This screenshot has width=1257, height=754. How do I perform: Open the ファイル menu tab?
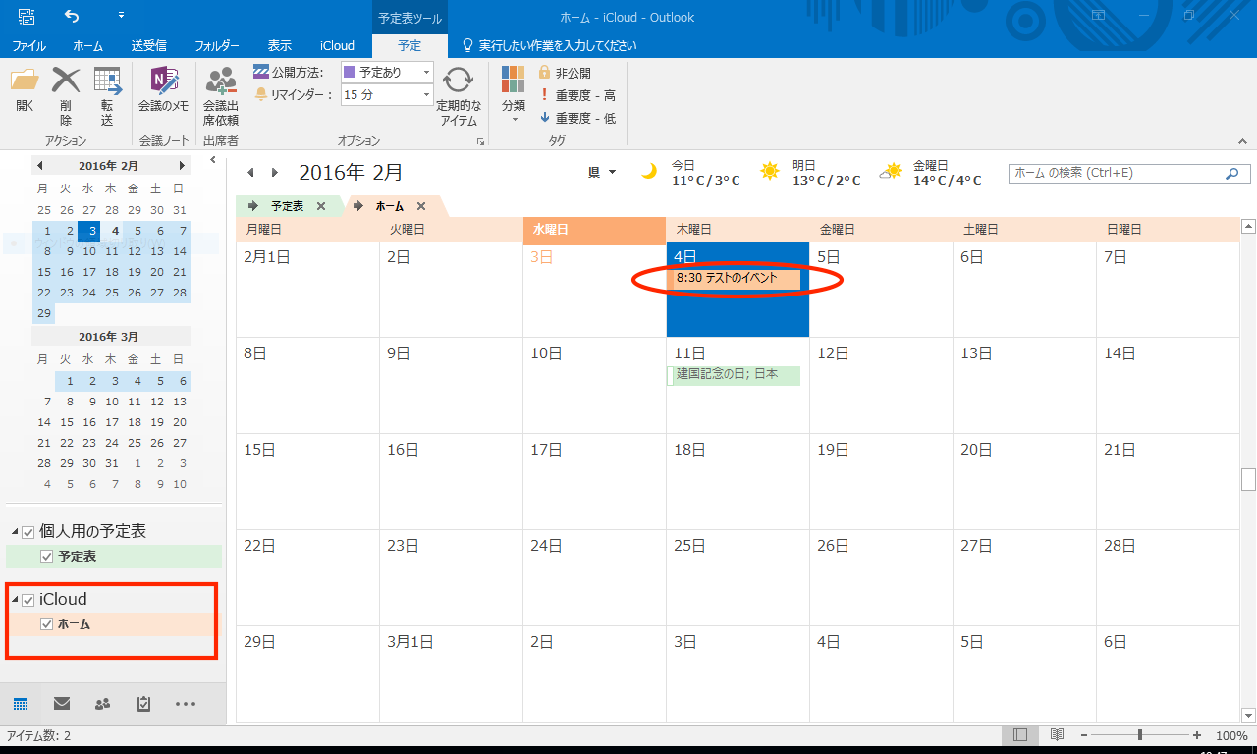coord(28,46)
